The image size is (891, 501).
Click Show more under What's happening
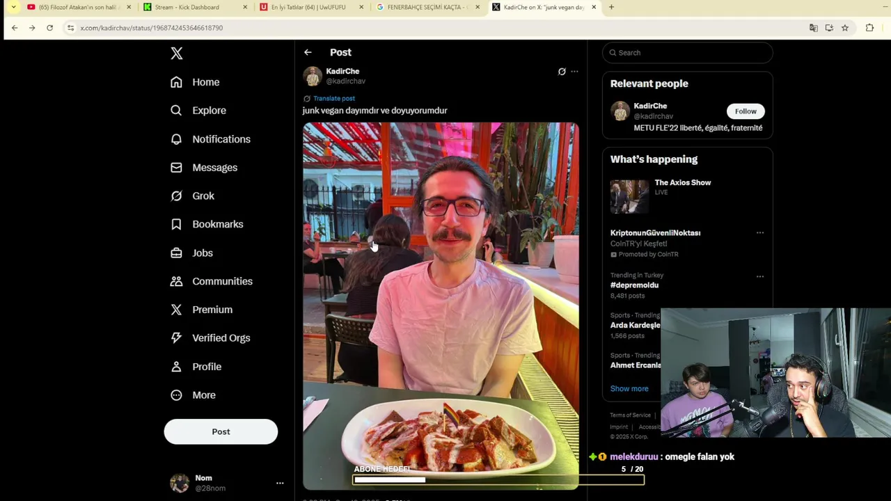[629, 389]
